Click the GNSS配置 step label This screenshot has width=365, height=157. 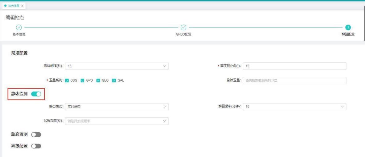pyautogui.click(x=183, y=34)
